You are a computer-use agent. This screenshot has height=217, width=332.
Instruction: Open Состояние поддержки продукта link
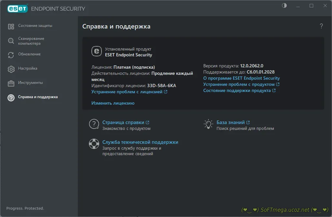tap(237, 90)
